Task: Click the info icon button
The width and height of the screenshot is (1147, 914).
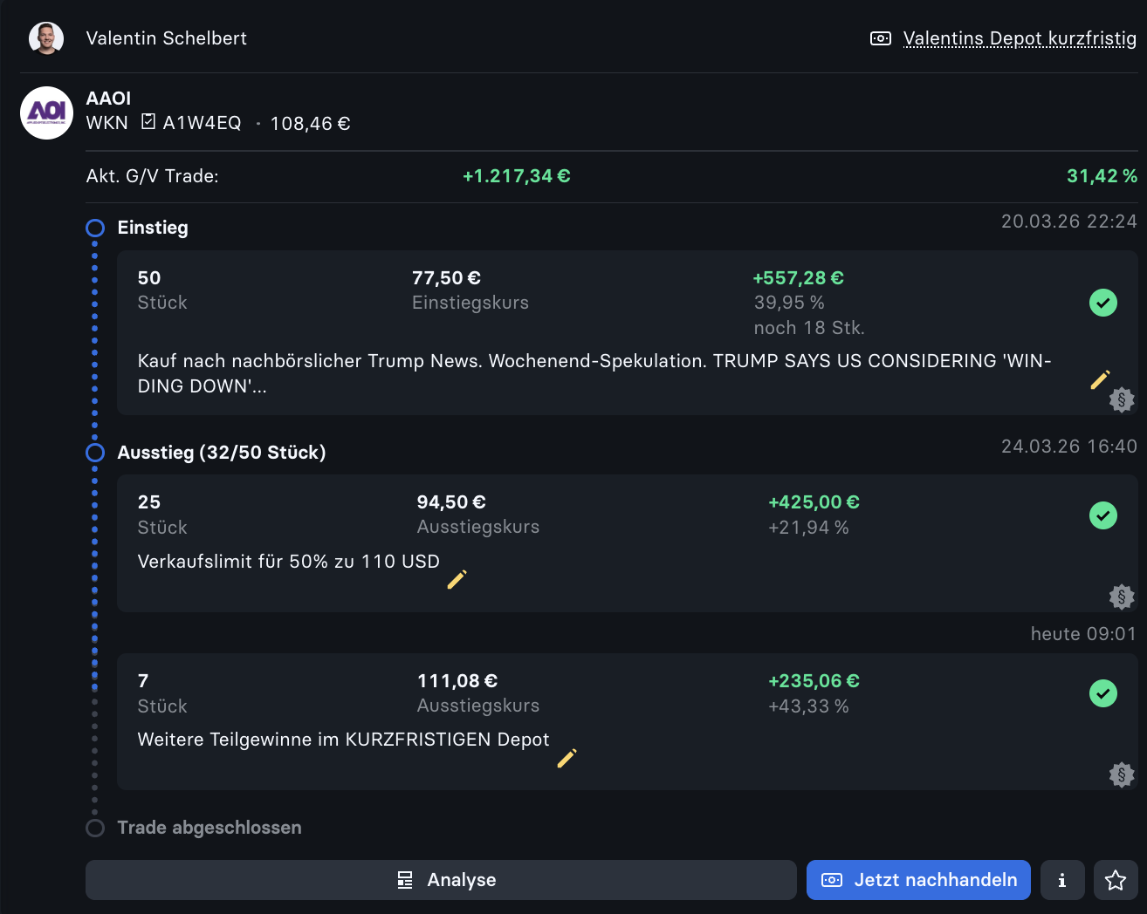Action: (x=1062, y=880)
